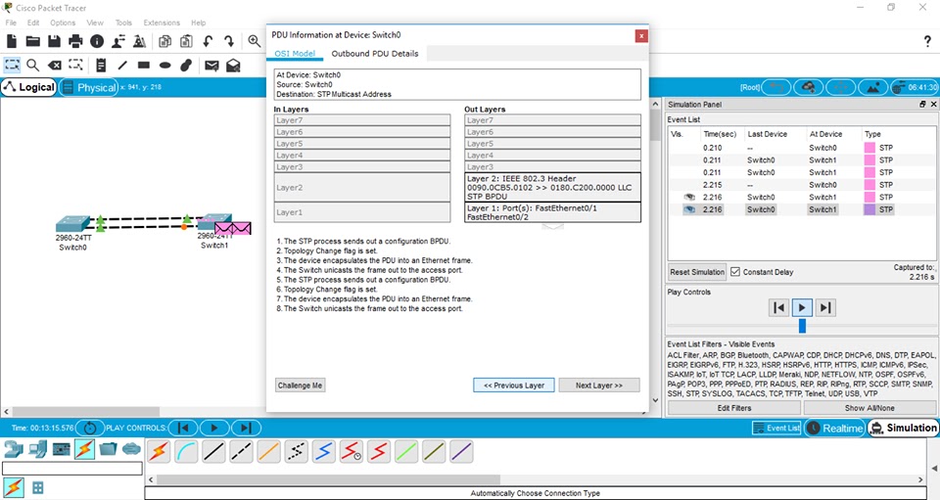
Task: Click the New file icon
Action: pyautogui.click(x=12, y=41)
